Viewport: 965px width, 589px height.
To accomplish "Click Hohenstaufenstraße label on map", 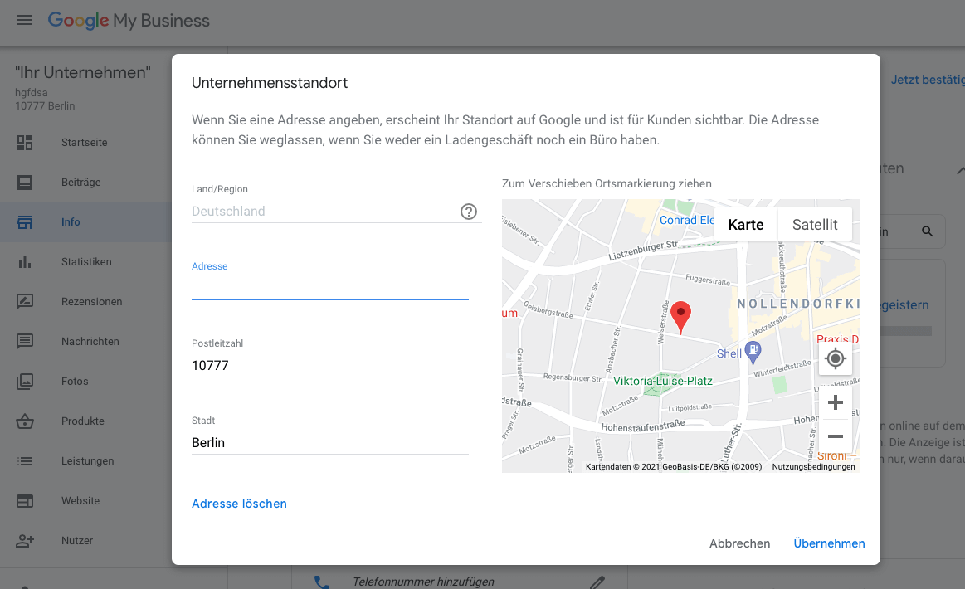I will pyautogui.click(x=642, y=426).
